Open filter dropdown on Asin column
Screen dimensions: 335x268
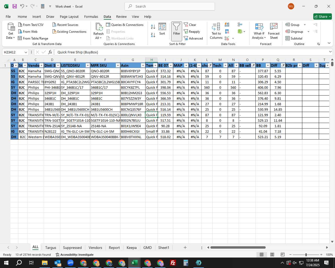(143, 65)
